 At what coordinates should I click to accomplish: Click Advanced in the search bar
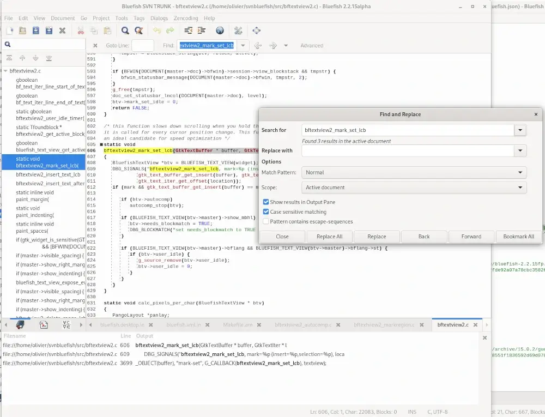[312, 46]
